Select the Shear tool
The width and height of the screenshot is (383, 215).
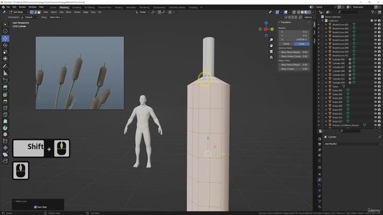(x=5, y=154)
